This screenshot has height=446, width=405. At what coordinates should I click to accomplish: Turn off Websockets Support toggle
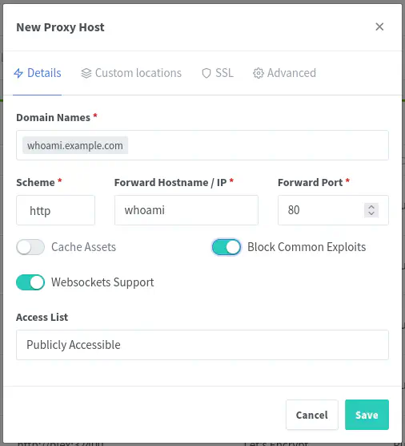coord(30,282)
